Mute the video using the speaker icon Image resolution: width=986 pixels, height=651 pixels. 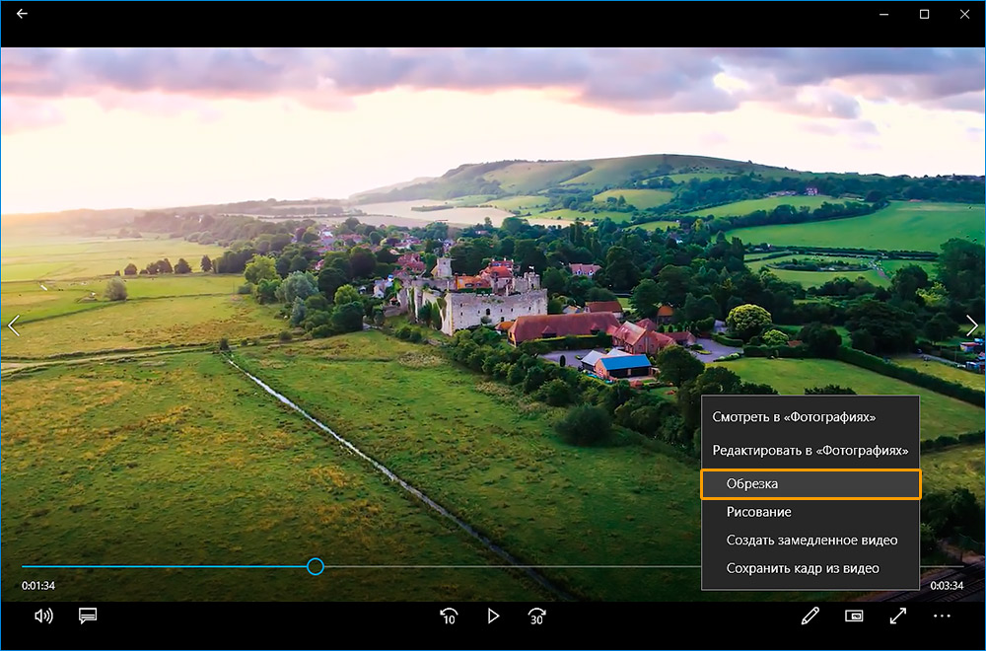coord(43,615)
